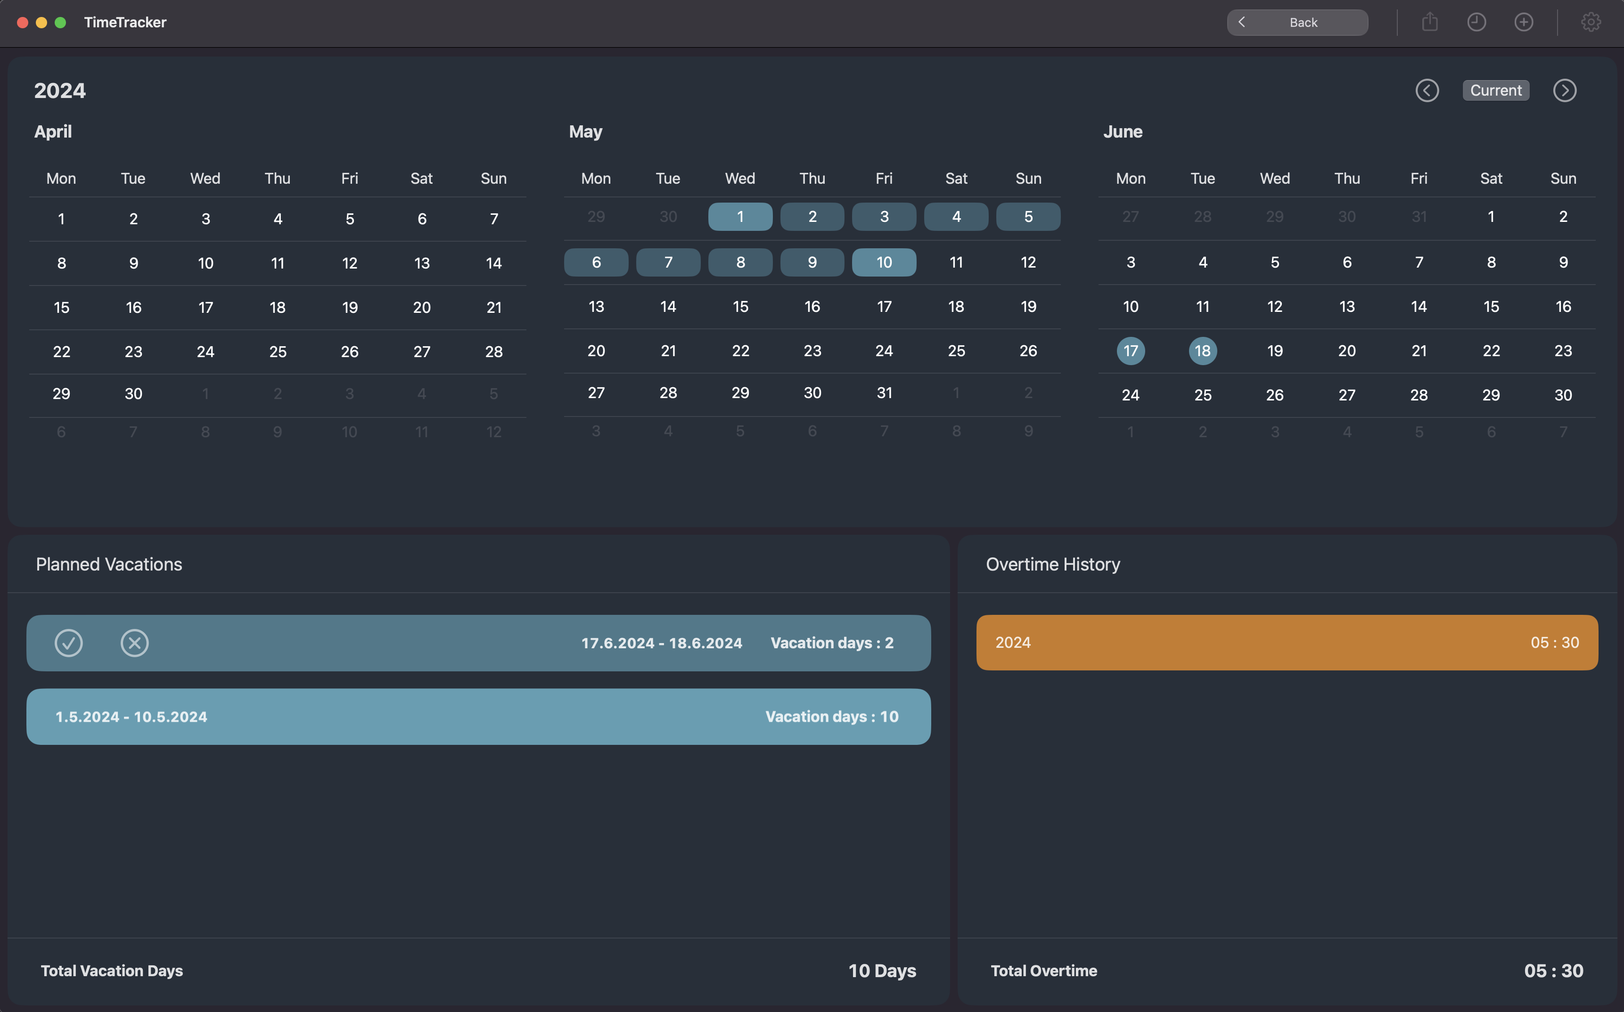Click April 30 in the calendar
Screen dimensions: 1624x1012
(133, 393)
